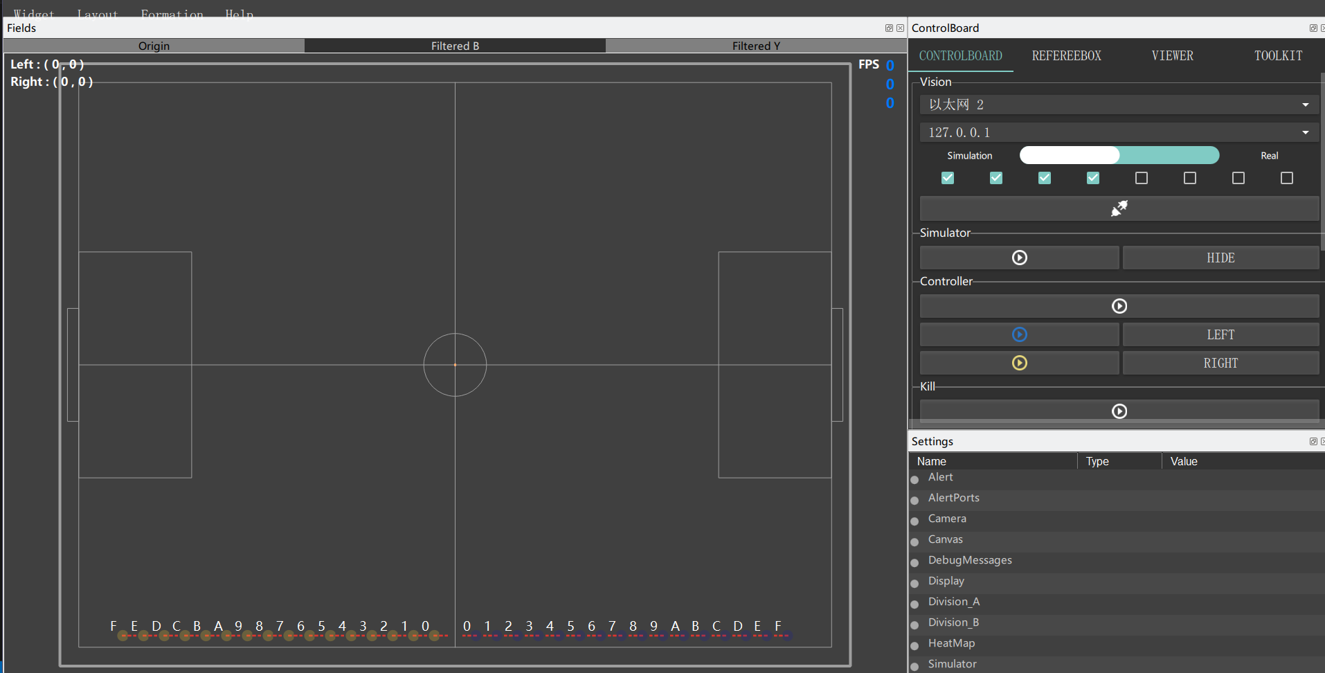Image resolution: width=1325 pixels, height=673 pixels.
Task: Close the Fields panel
Action: pyautogui.click(x=900, y=28)
